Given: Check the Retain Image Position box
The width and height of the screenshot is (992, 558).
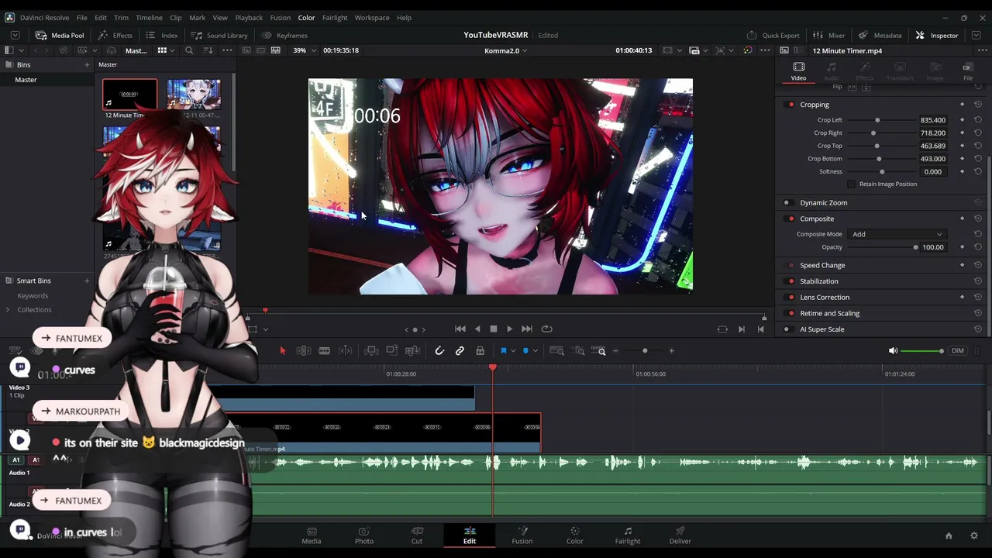Looking at the screenshot, I should 852,184.
